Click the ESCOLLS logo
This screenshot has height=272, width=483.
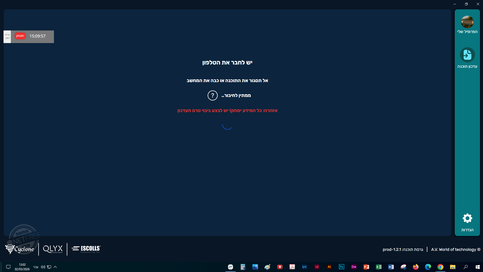[x=86, y=249]
